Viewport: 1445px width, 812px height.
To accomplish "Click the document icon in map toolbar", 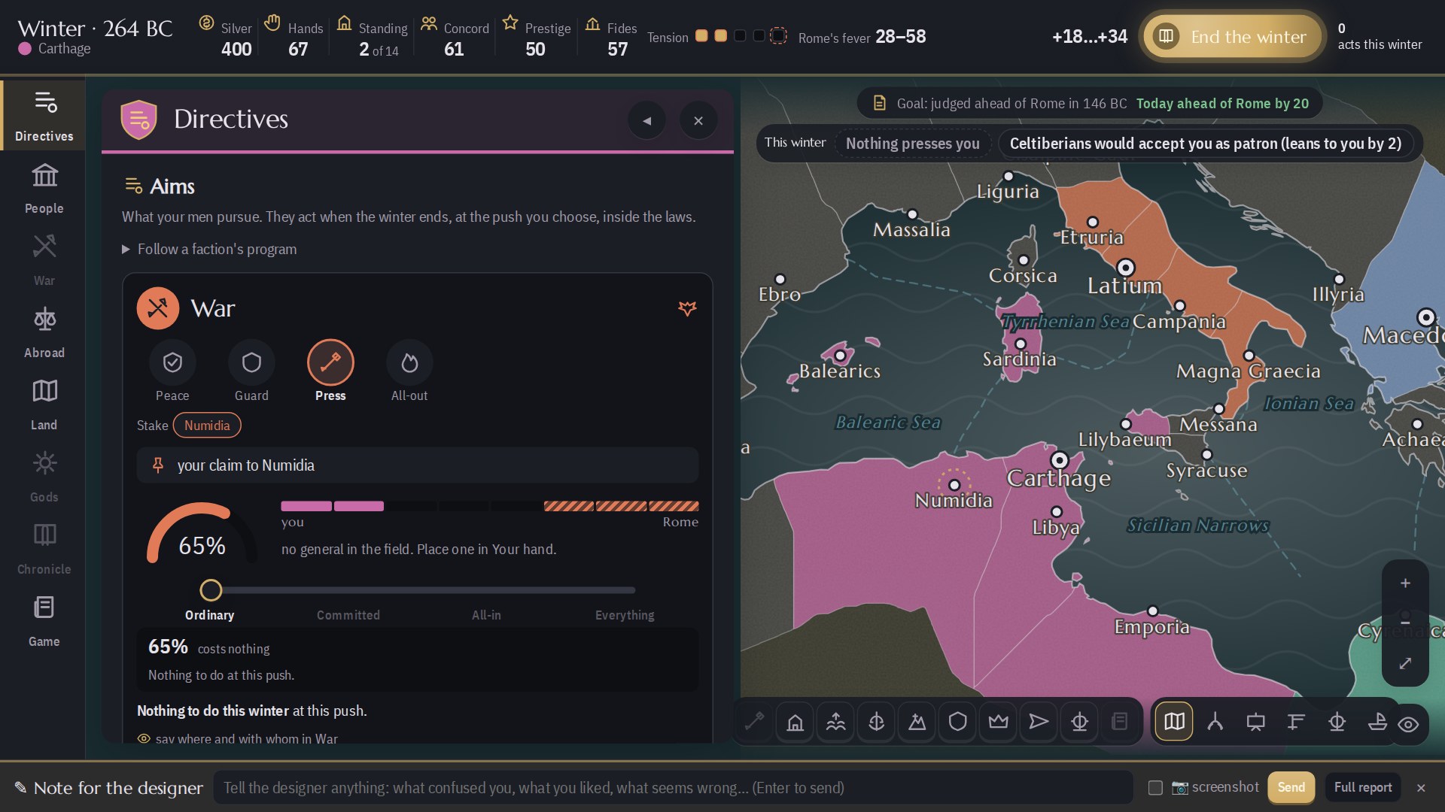I will point(1120,722).
